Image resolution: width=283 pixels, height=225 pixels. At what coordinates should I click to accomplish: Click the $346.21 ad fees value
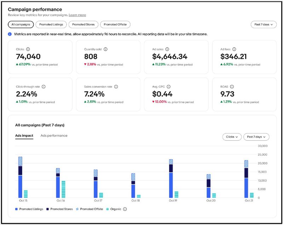[233, 57]
